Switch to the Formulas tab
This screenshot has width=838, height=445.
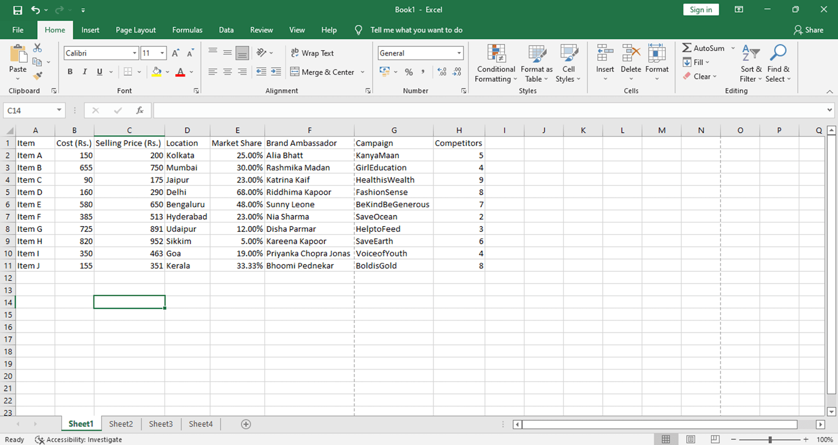[x=187, y=30]
